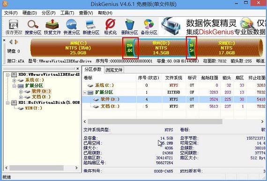Open the 工具(T) menu

[x=67, y=13]
